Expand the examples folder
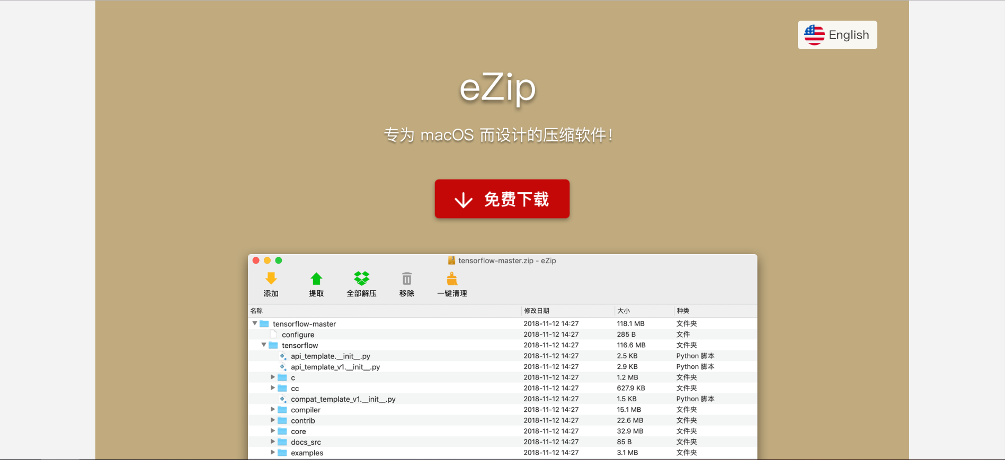Image resolution: width=1005 pixels, height=460 pixels. (x=273, y=453)
